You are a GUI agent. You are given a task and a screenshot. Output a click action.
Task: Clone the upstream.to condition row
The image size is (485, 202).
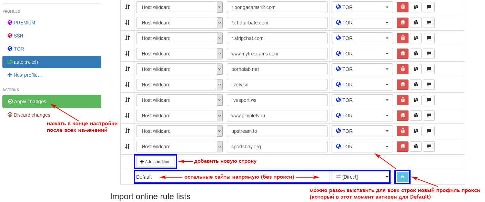tap(416, 131)
